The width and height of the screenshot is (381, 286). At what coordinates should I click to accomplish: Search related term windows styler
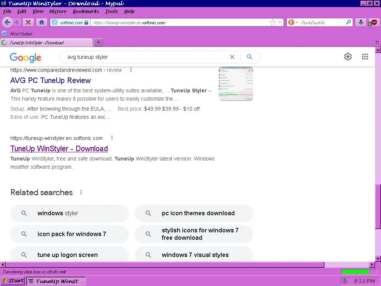coord(70,213)
